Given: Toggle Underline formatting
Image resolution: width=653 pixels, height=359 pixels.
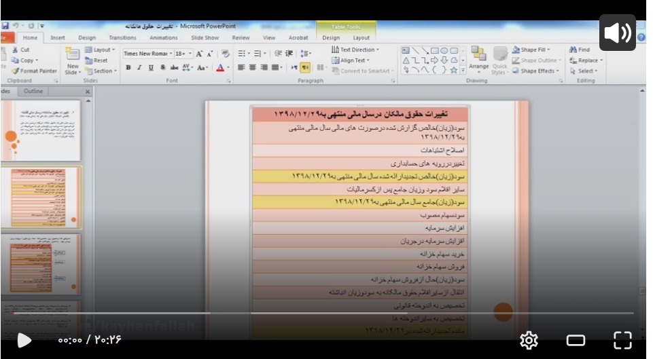Looking at the screenshot, I should pyautogui.click(x=151, y=67).
